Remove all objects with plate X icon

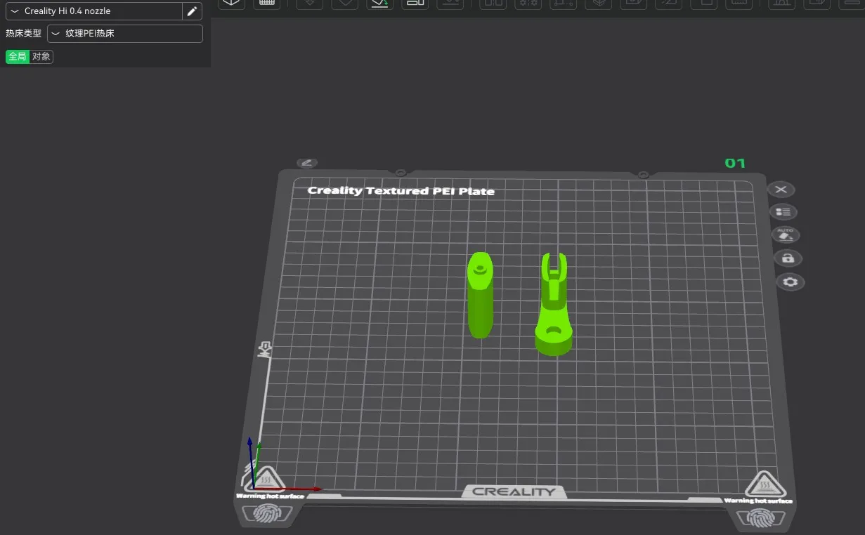[x=781, y=190]
